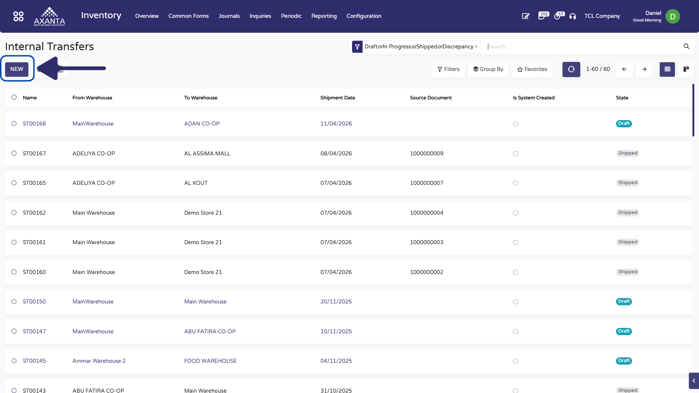The height and width of the screenshot is (393, 699).
Task: Go to next page arrow
Action: point(644,69)
